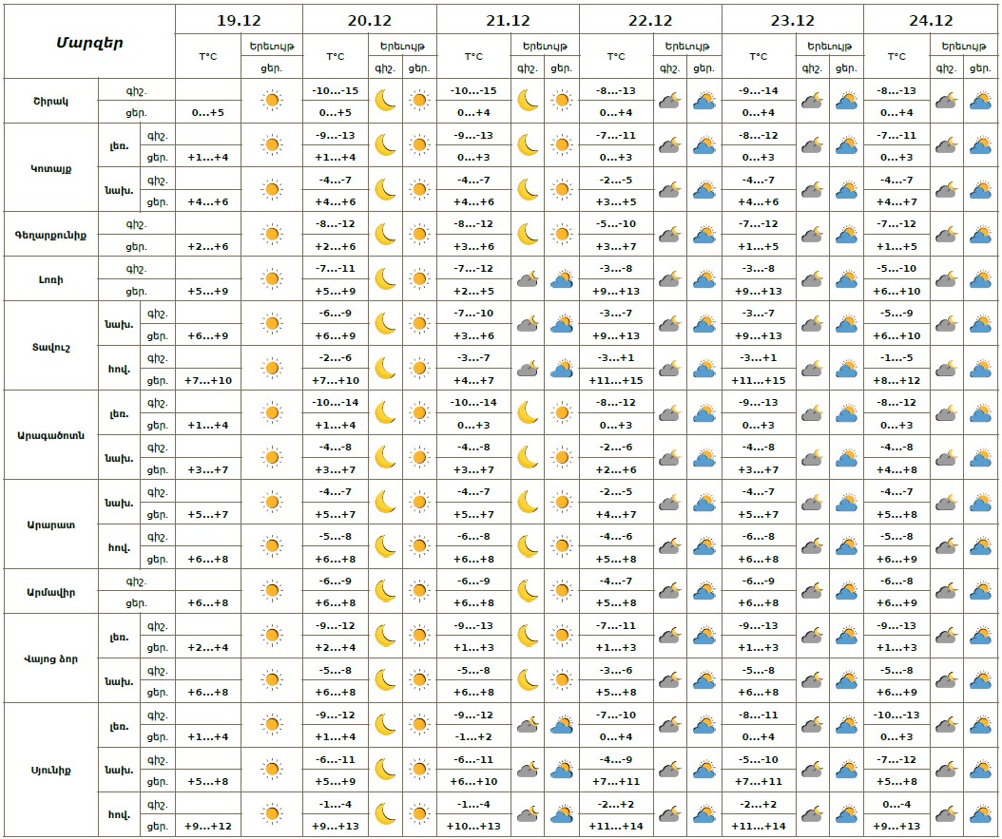This screenshot has height=839, width=1002.
Task: Click the sun icon for Լոռի on 19.12
Action: [272, 278]
